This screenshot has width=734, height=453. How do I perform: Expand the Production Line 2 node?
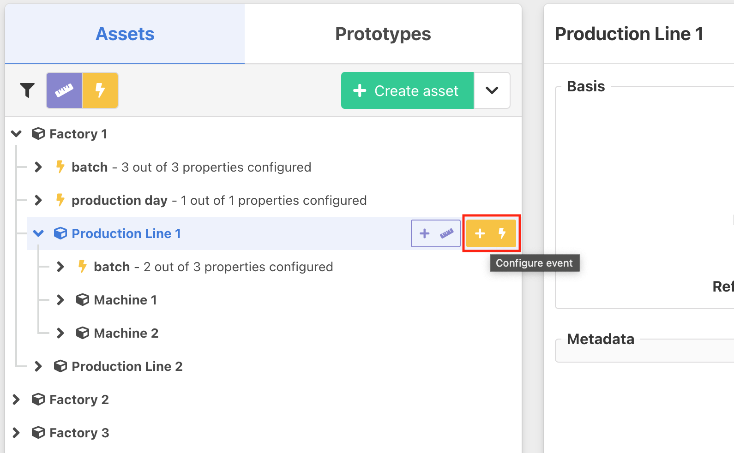click(38, 366)
